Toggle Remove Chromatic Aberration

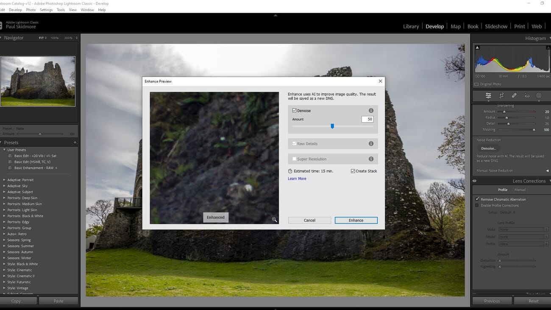[477, 199]
